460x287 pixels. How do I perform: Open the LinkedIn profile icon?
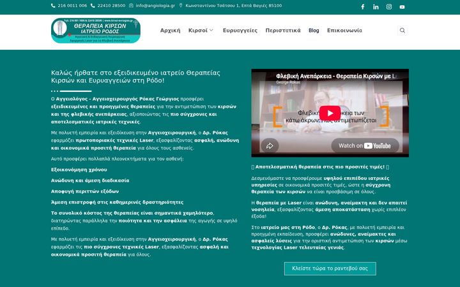[x=376, y=7]
